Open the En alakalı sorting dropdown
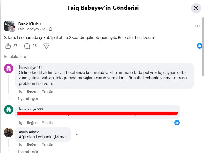This screenshot has width=204, height=153. [x=15, y=57]
